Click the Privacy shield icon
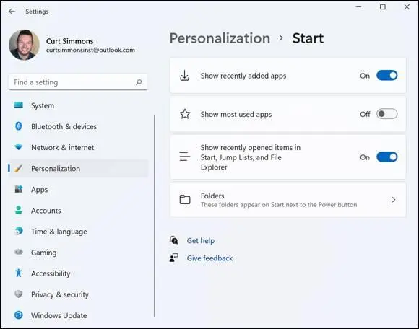 tap(19, 294)
